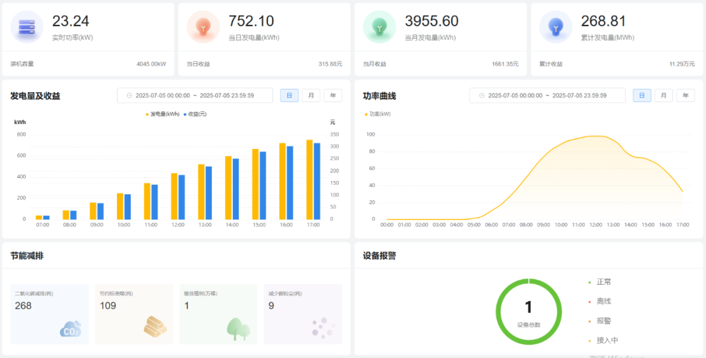Click the orange daily generation bulb icon
This screenshot has width=706, height=358.
point(203,27)
